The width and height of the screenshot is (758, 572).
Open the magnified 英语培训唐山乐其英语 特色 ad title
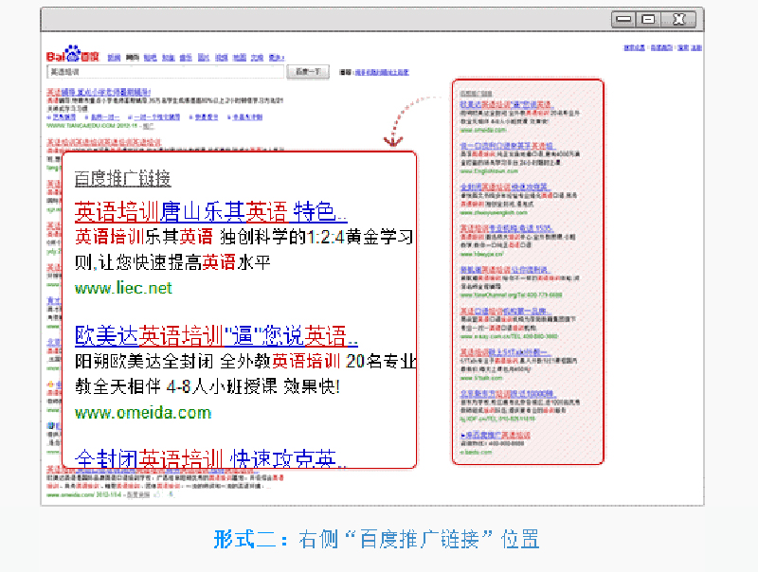210,211
